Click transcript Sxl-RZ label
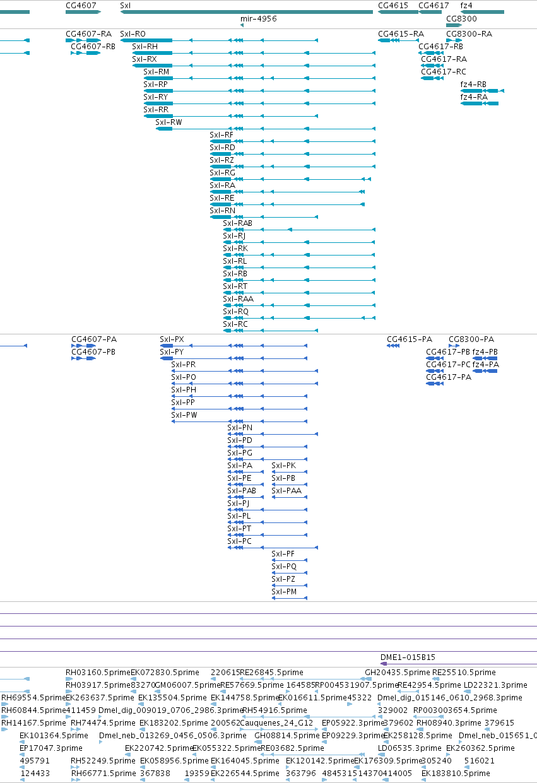This screenshot has width=537, height=783. (x=221, y=160)
